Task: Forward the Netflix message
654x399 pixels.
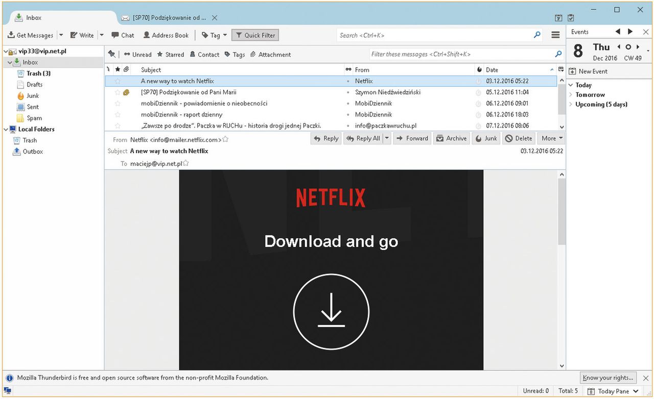Action: pos(412,138)
